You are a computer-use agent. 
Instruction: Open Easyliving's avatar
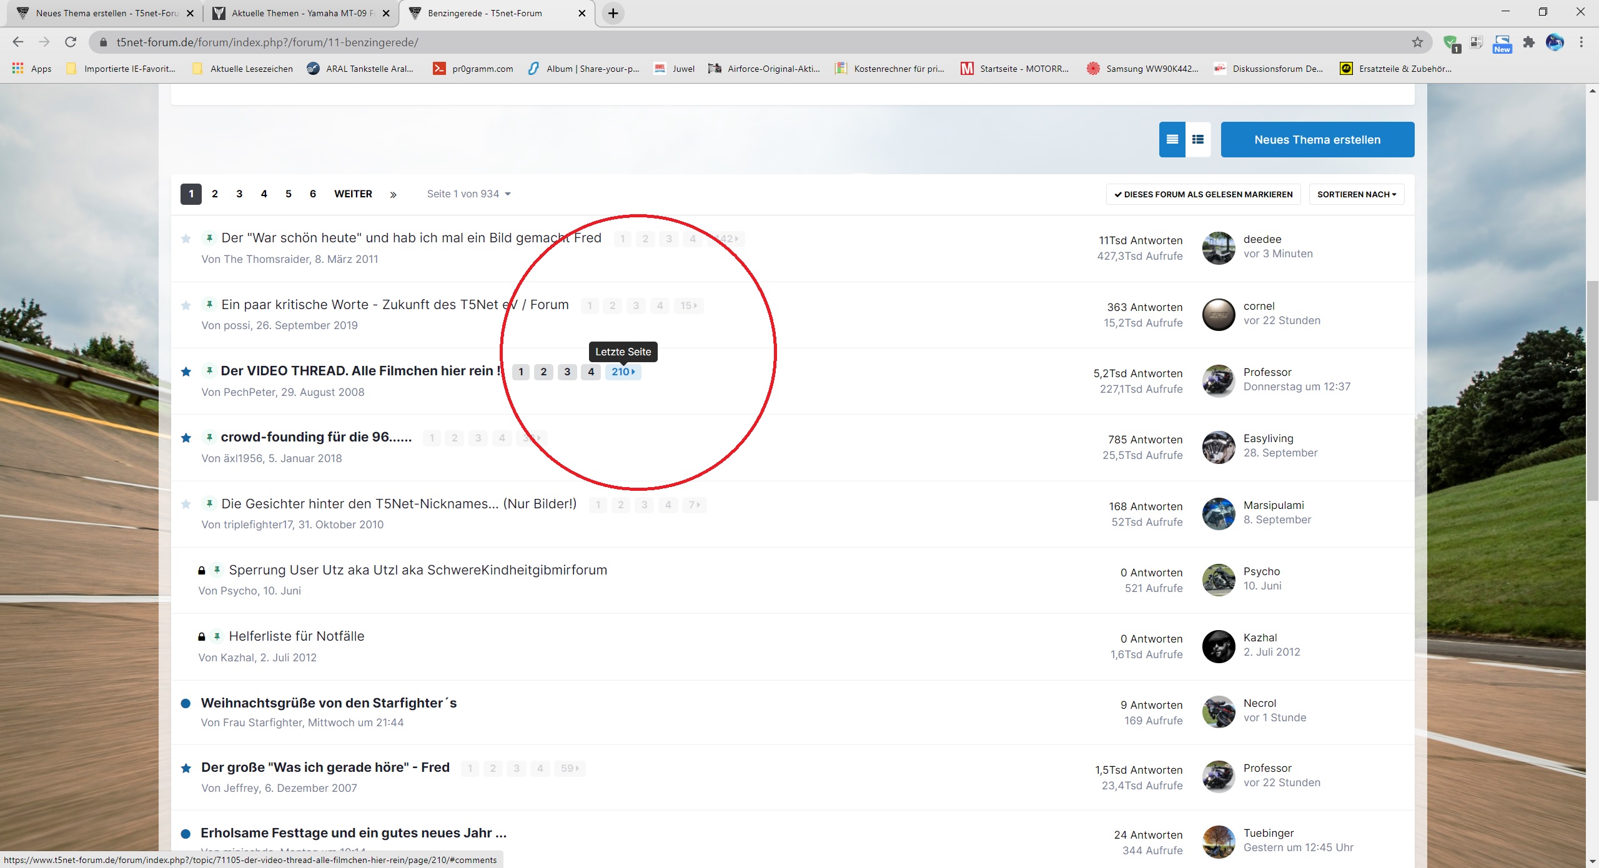(1219, 447)
